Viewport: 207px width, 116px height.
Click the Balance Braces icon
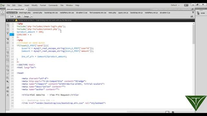[x=8, y=43]
